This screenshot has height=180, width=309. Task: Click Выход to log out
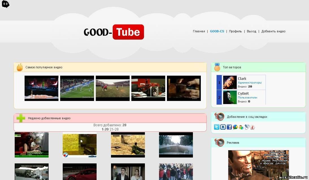[x=251, y=31]
